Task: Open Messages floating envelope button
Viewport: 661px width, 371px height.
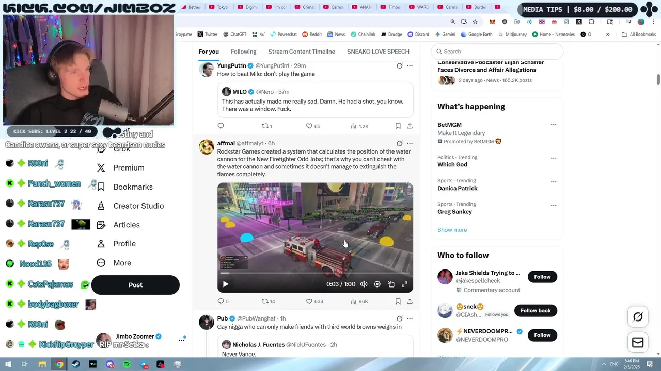Action: coord(638,342)
